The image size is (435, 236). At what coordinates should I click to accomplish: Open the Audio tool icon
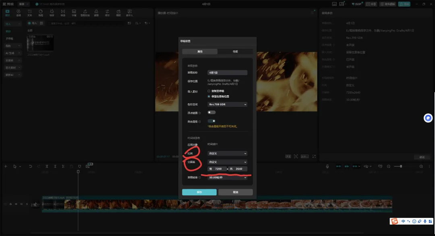19,13
